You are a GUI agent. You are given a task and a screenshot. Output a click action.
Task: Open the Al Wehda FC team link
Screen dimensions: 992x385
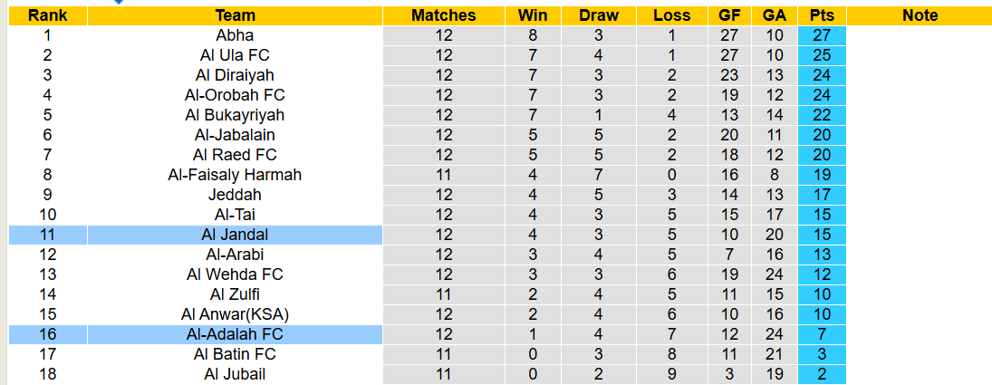click(x=235, y=274)
